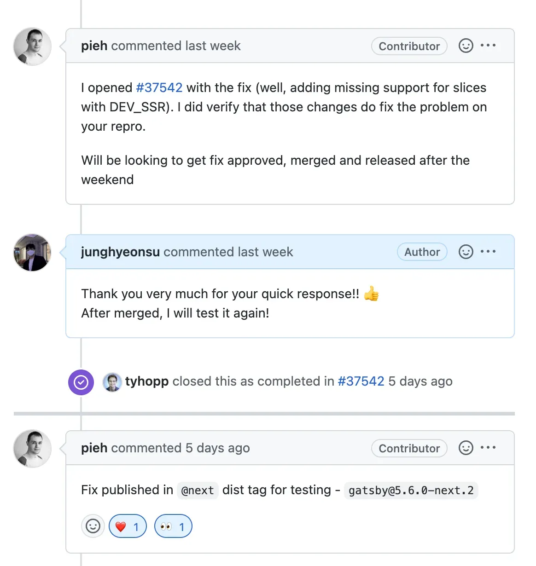Open options menu on junghyeonsu's comment
This screenshot has height=566, width=536.
tap(488, 252)
